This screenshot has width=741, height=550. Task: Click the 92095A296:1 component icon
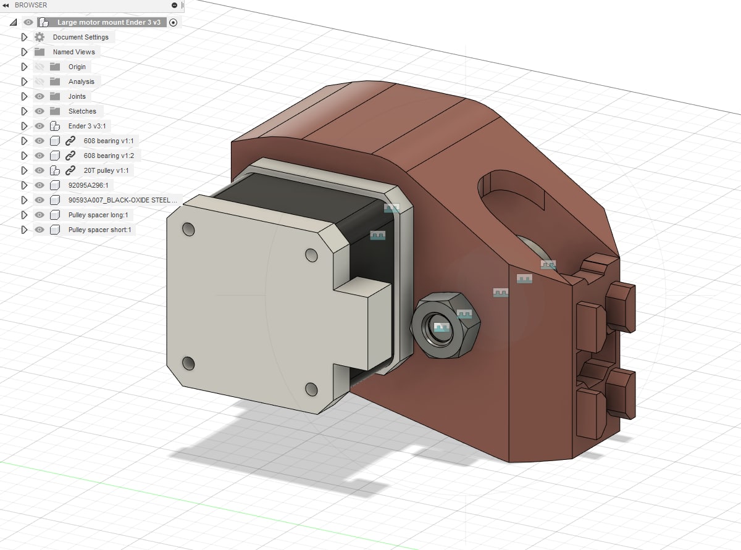55,185
